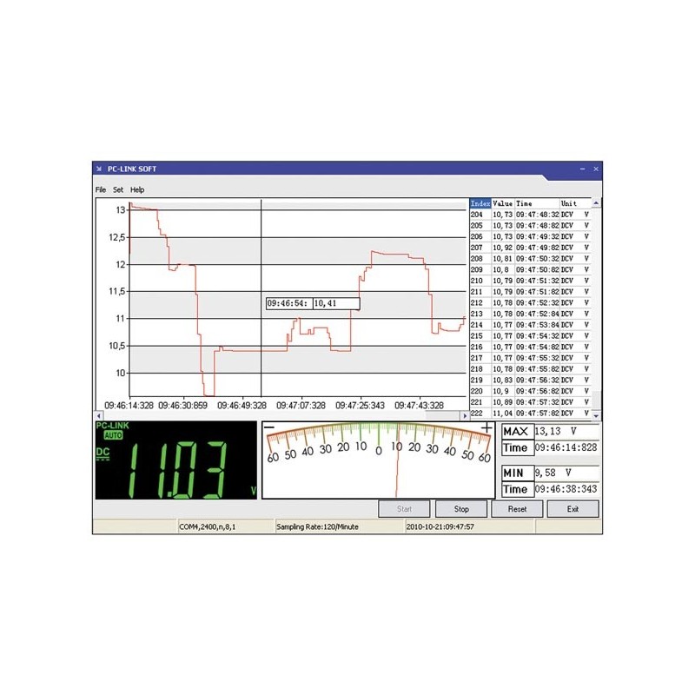Click the MAX label box
The height and width of the screenshot is (695, 695).
[x=517, y=432]
